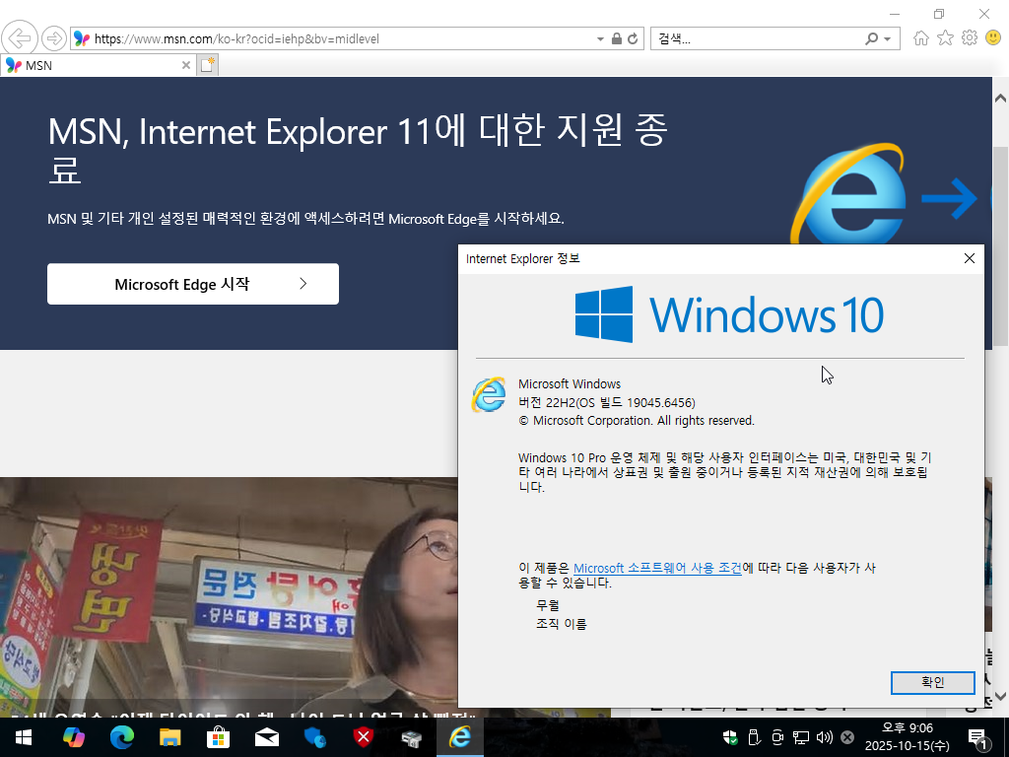Viewport: 1009px width, 757px height.
Task: Click the user name 무월 text
Action: [548, 605]
